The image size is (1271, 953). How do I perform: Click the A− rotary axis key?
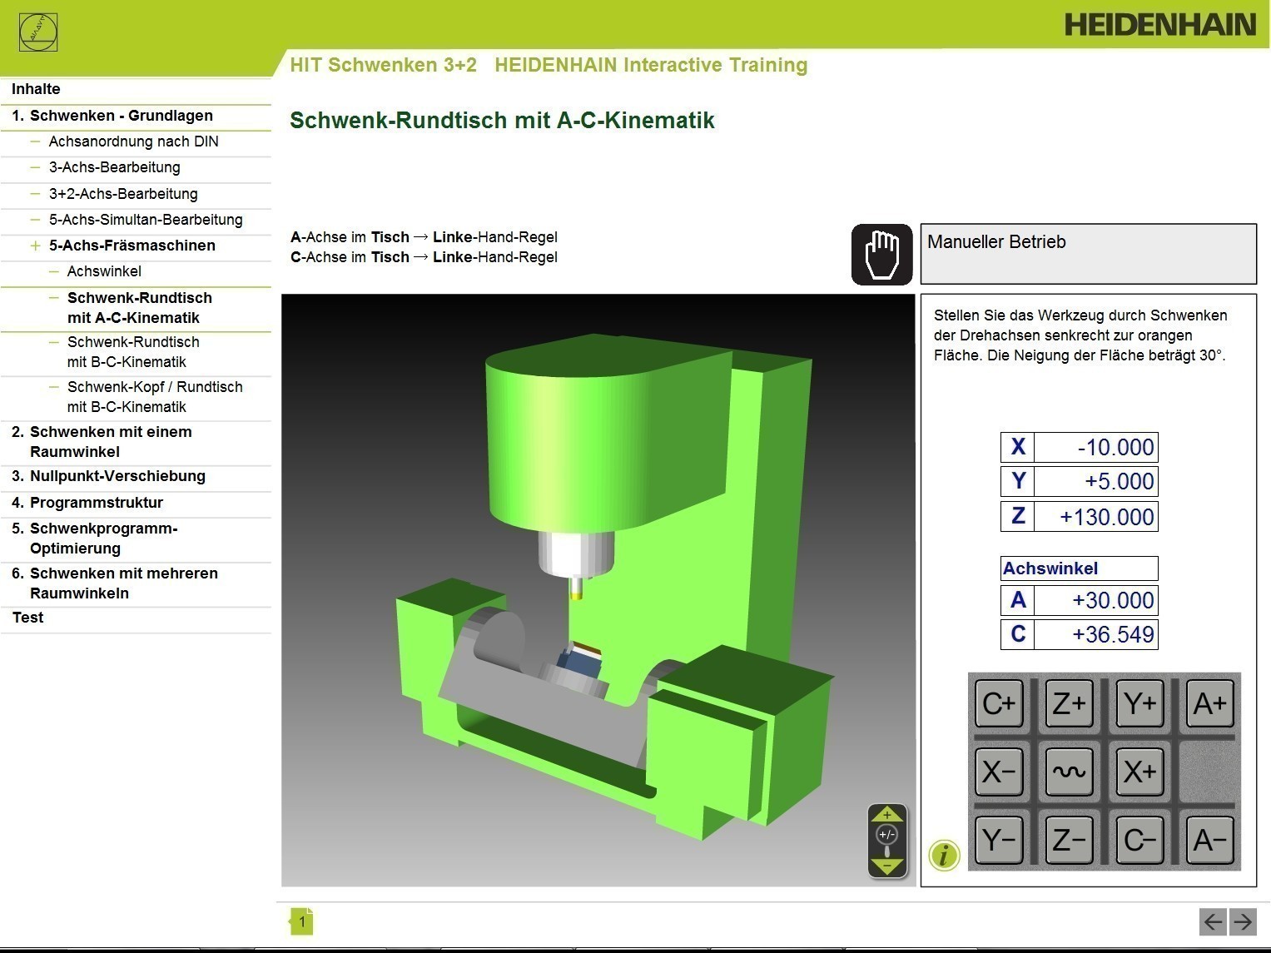[1209, 839]
